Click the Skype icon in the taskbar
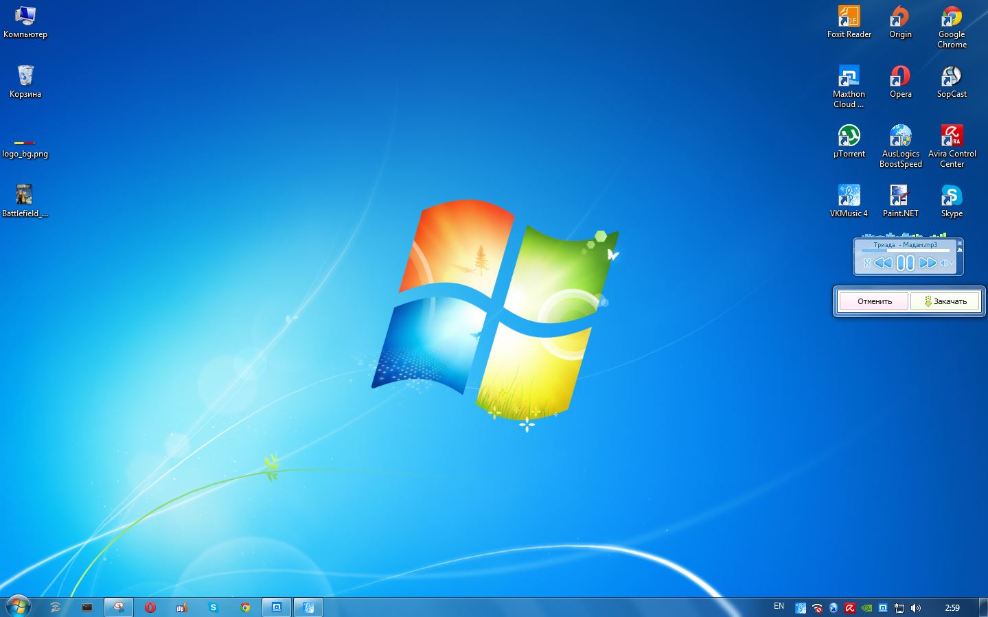Screen dimensions: 988x617 point(213,607)
